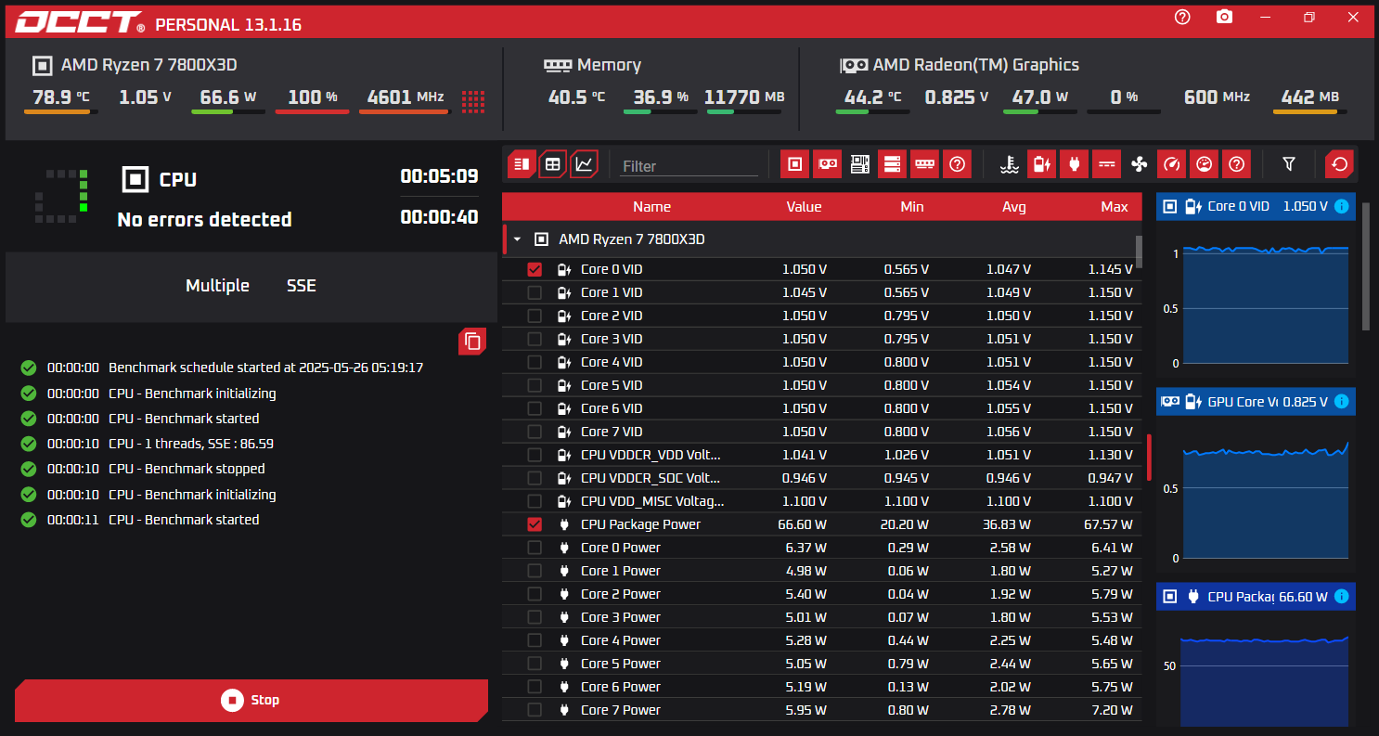Check the Core 0 Power checkbox

535,548
